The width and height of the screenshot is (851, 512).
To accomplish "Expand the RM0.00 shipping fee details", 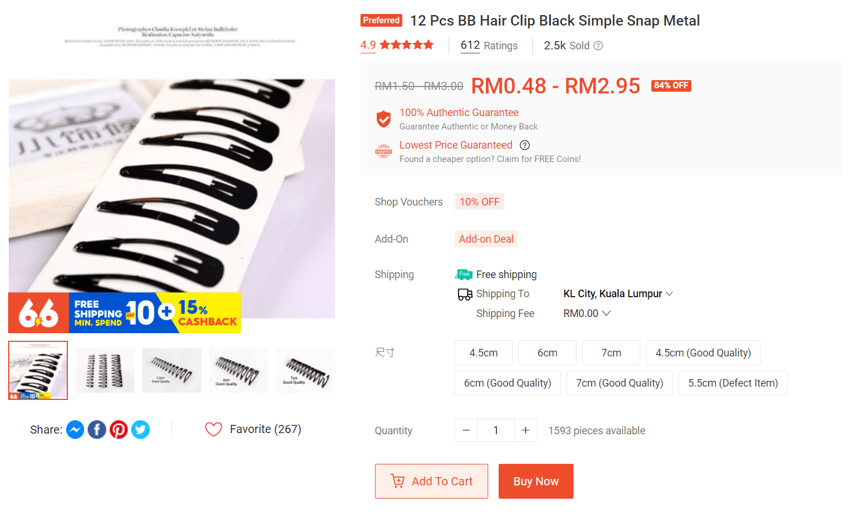I will [x=587, y=313].
